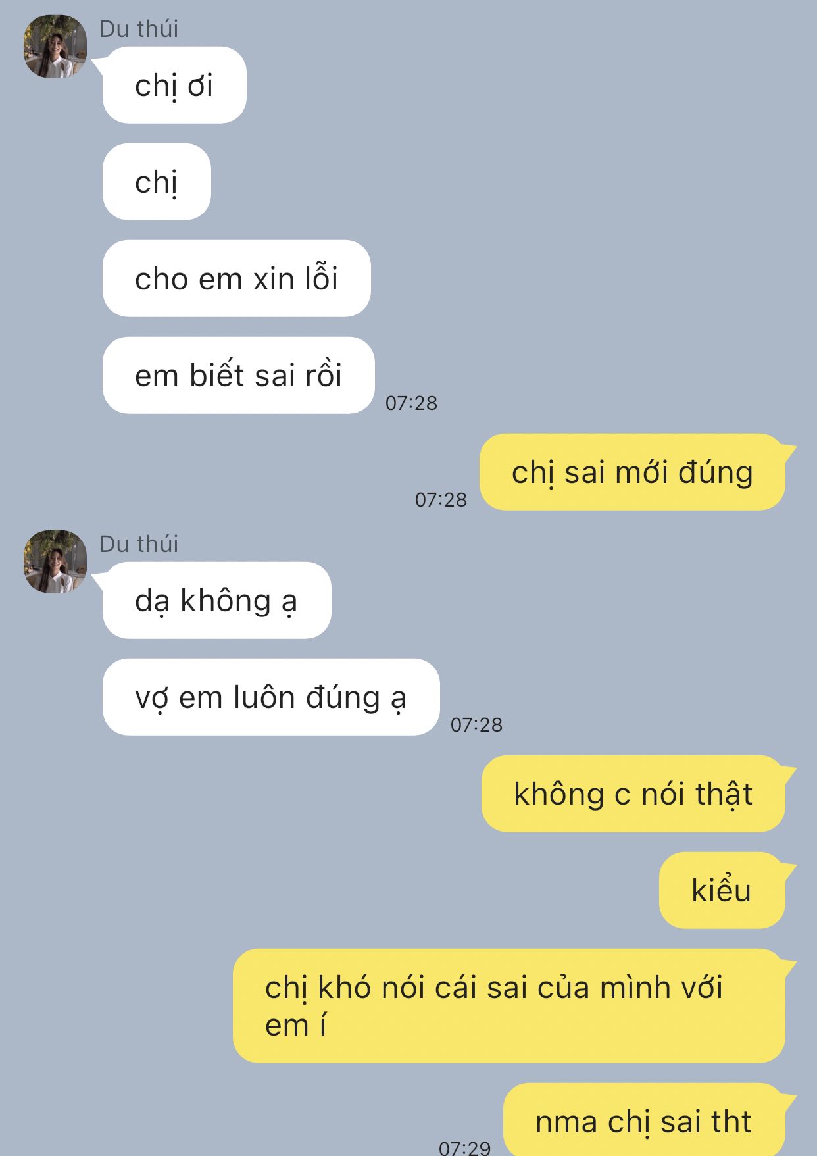Open the top "Du thúi" sender name
817x1156 pixels.
coord(139,29)
